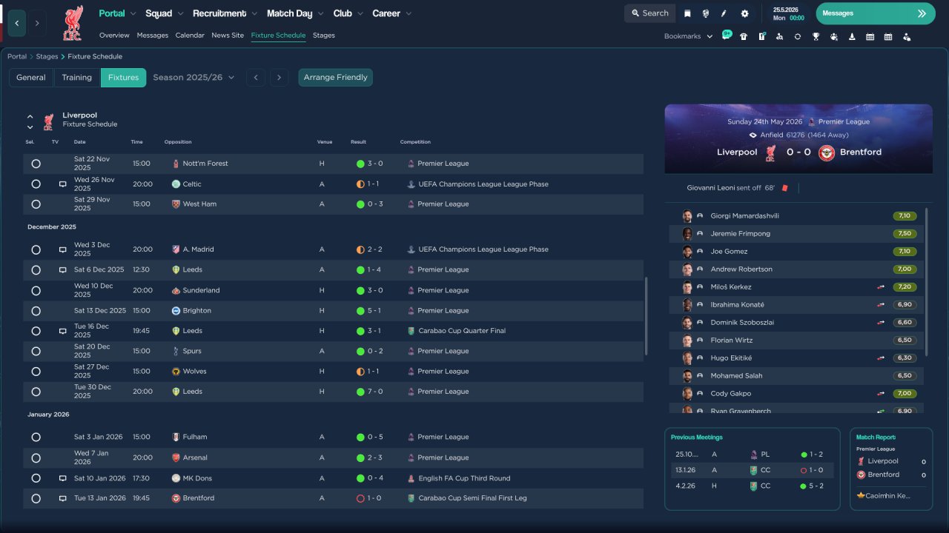949x533 pixels.
Task: Open Jeremie Frimpong's row in the ratings list
Action: pyautogui.click(x=796, y=234)
